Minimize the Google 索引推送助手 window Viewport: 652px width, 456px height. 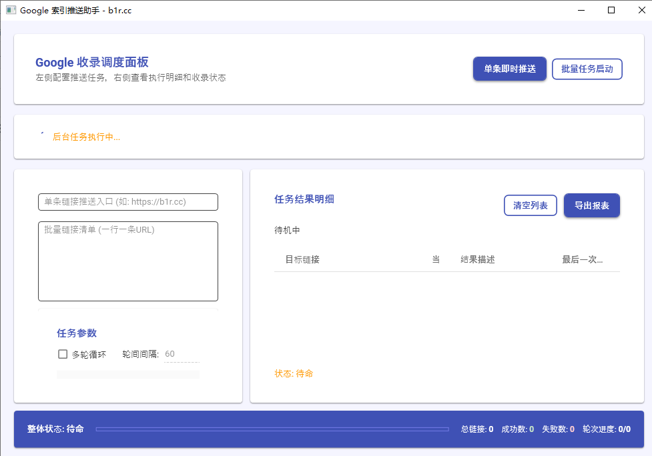[x=580, y=11]
